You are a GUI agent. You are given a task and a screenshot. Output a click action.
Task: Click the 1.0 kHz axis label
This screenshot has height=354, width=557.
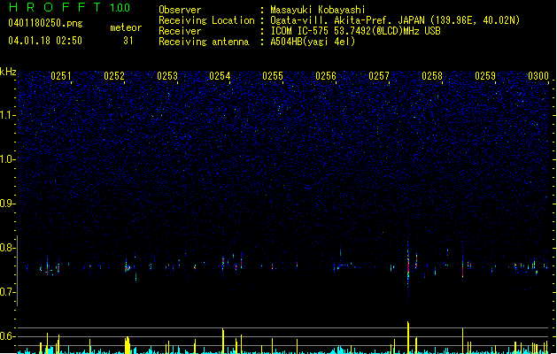pyautogui.click(x=8, y=159)
